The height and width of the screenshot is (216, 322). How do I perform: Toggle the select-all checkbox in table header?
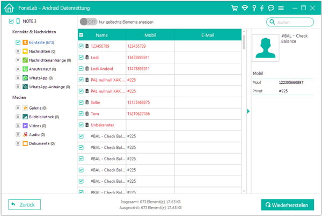[81, 34]
